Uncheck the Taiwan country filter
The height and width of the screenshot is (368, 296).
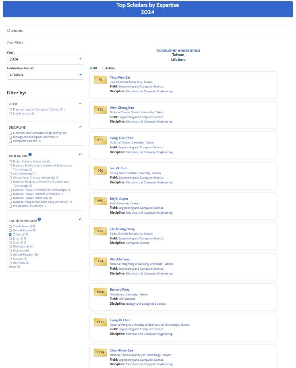pos(10,234)
